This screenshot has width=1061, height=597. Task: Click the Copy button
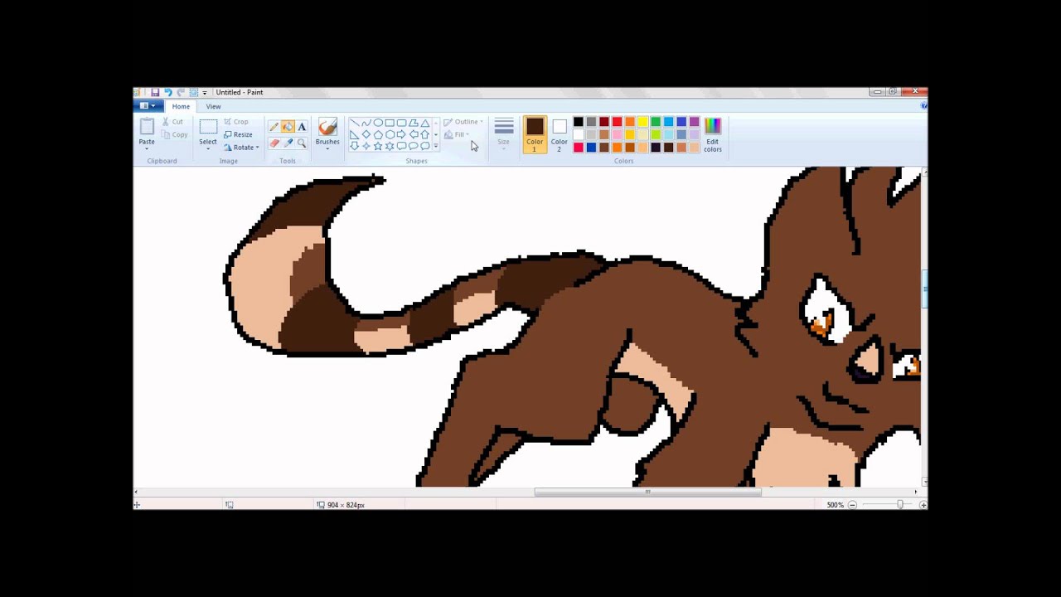174,134
